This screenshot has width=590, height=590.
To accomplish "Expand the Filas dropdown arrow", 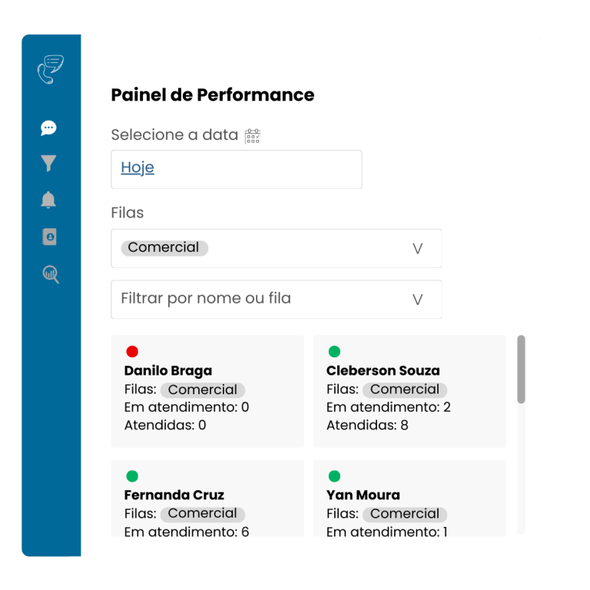I will pyautogui.click(x=418, y=249).
